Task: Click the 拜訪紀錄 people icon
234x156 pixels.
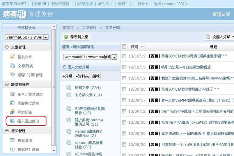Action: (x=12, y=112)
